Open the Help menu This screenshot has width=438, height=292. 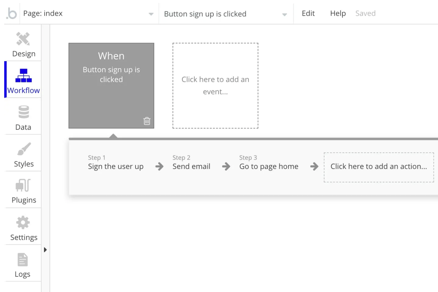click(x=337, y=13)
